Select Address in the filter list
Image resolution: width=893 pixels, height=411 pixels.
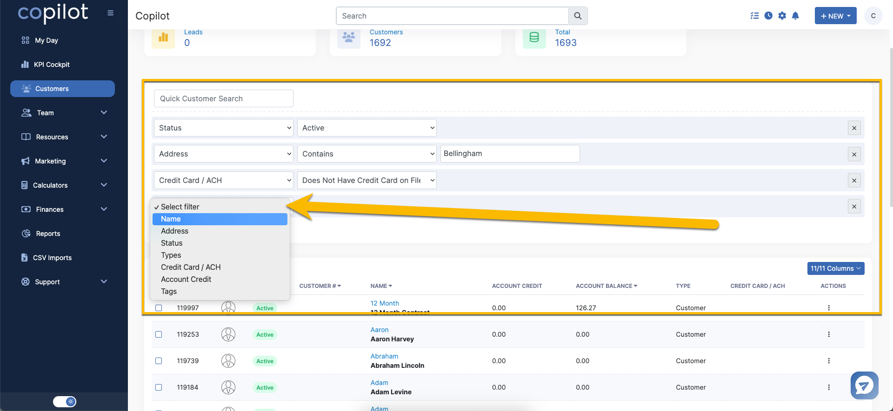click(220, 231)
